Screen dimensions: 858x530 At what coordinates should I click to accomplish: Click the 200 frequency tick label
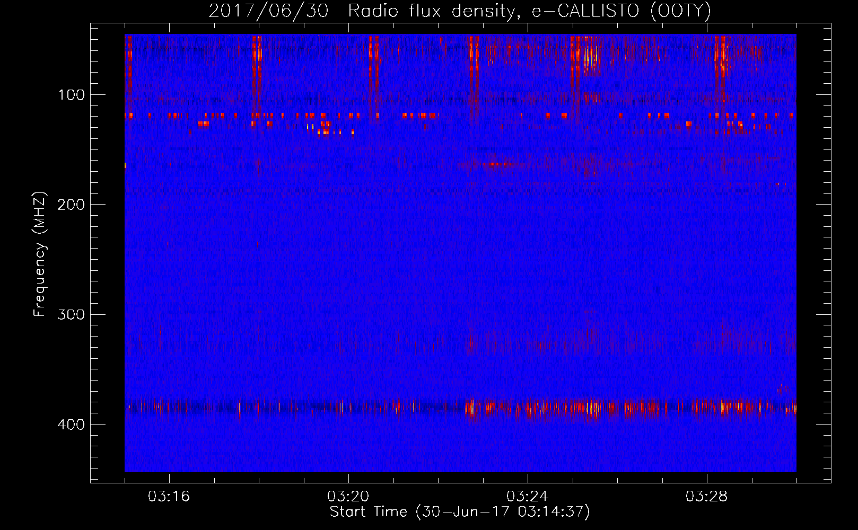[x=71, y=205]
